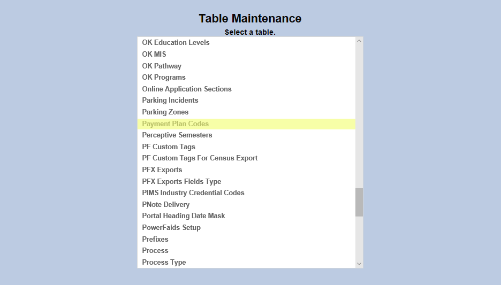The image size is (501, 285).
Task: Pick Online Application Sections table
Action: (187, 89)
